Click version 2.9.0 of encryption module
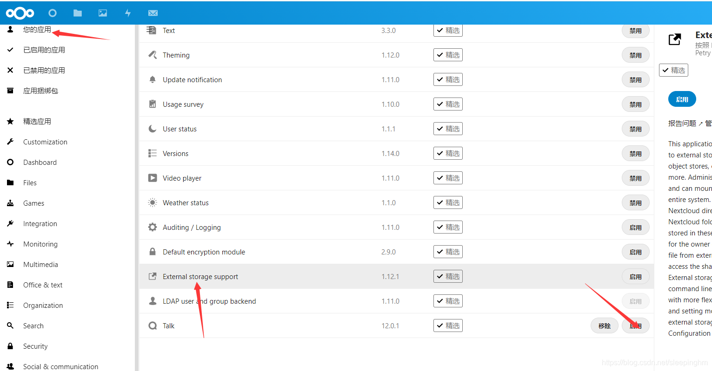 coord(388,252)
